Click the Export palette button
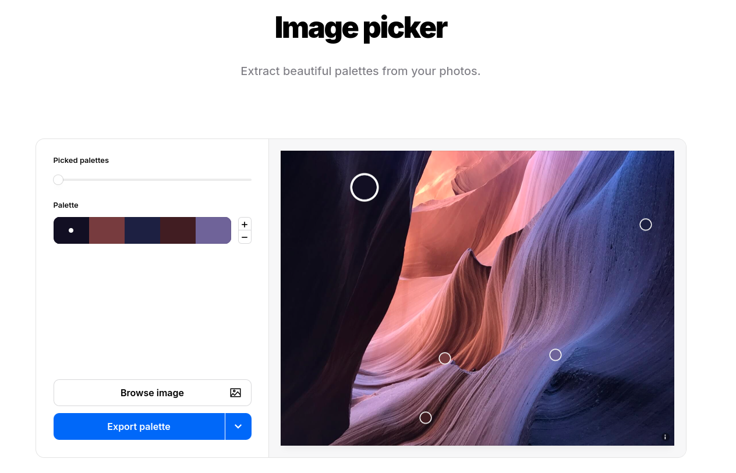Image resolution: width=736 pixels, height=473 pixels. click(139, 426)
